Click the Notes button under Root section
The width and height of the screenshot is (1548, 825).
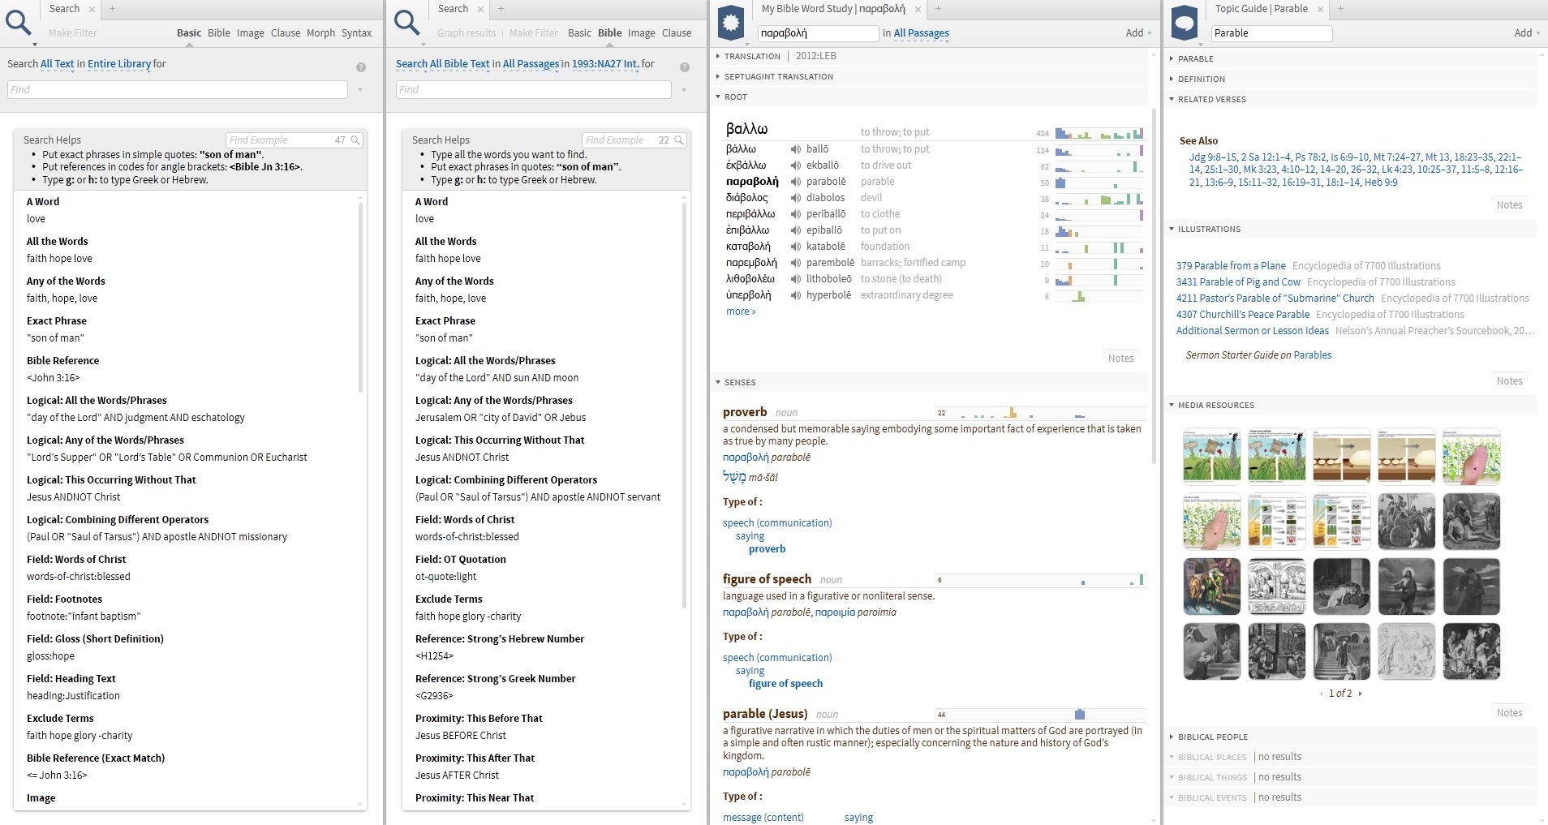1121,359
